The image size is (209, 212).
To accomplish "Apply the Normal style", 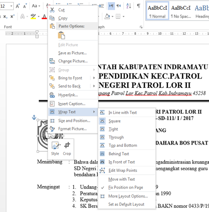I will coord(157,11).
